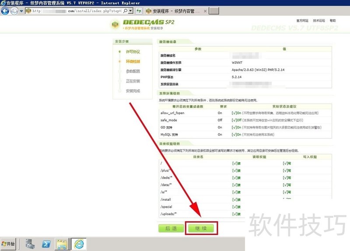The width and height of the screenshot is (350, 251).
Task: Click the DEDECMS SP2 logo
Action: coord(143,24)
